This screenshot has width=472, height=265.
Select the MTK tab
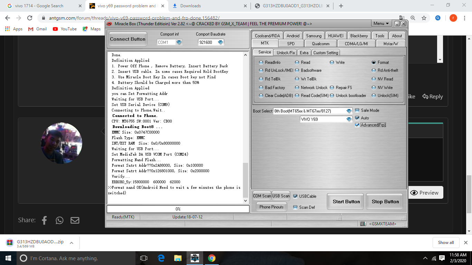265,43
